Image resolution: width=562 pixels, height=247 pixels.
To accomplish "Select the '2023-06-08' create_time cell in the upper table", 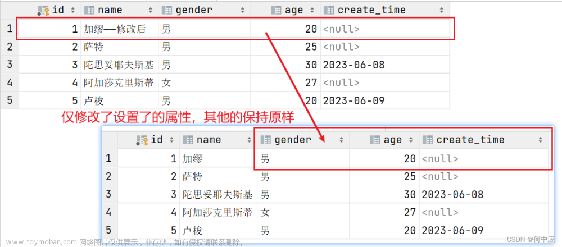I will coord(385,65).
